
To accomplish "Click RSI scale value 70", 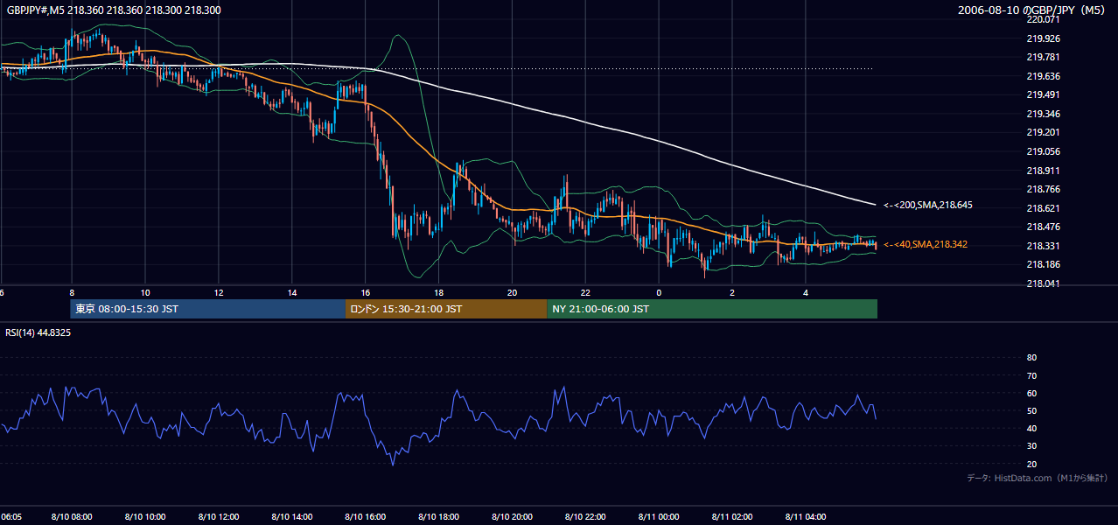I will click(1032, 375).
